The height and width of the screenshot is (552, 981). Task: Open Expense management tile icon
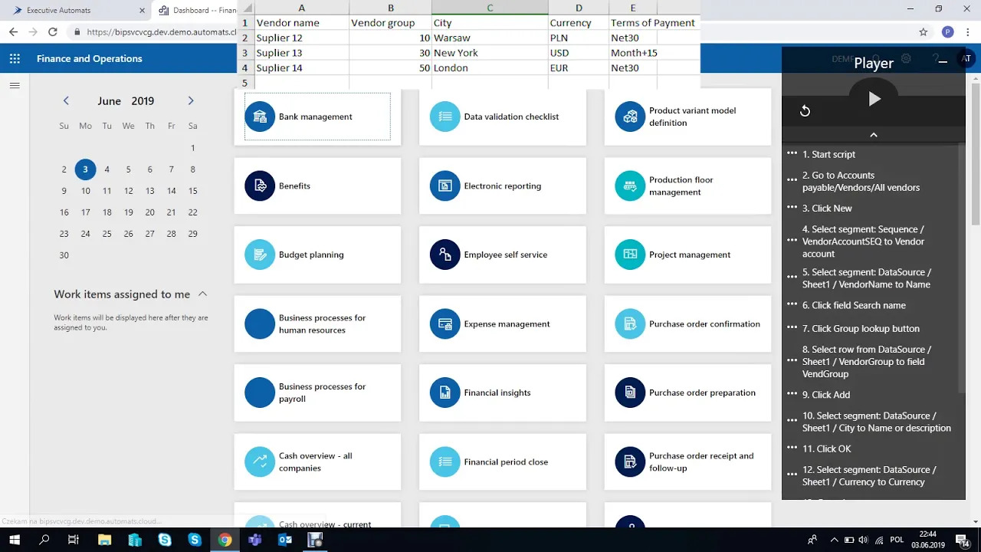pos(445,324)
